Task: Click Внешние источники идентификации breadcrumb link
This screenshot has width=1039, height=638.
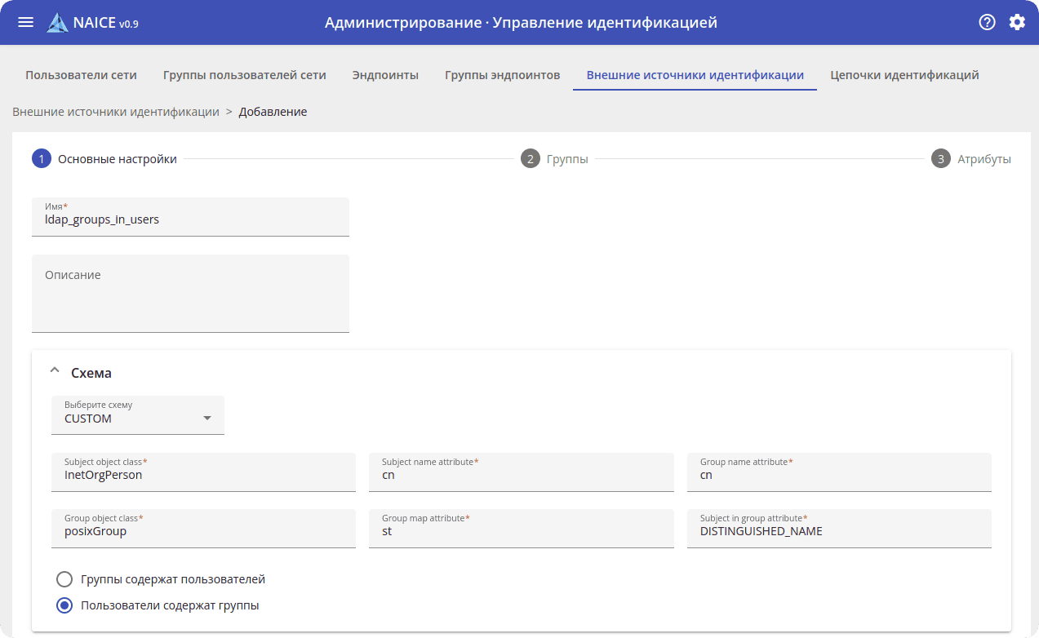Action: coord(116,112)
